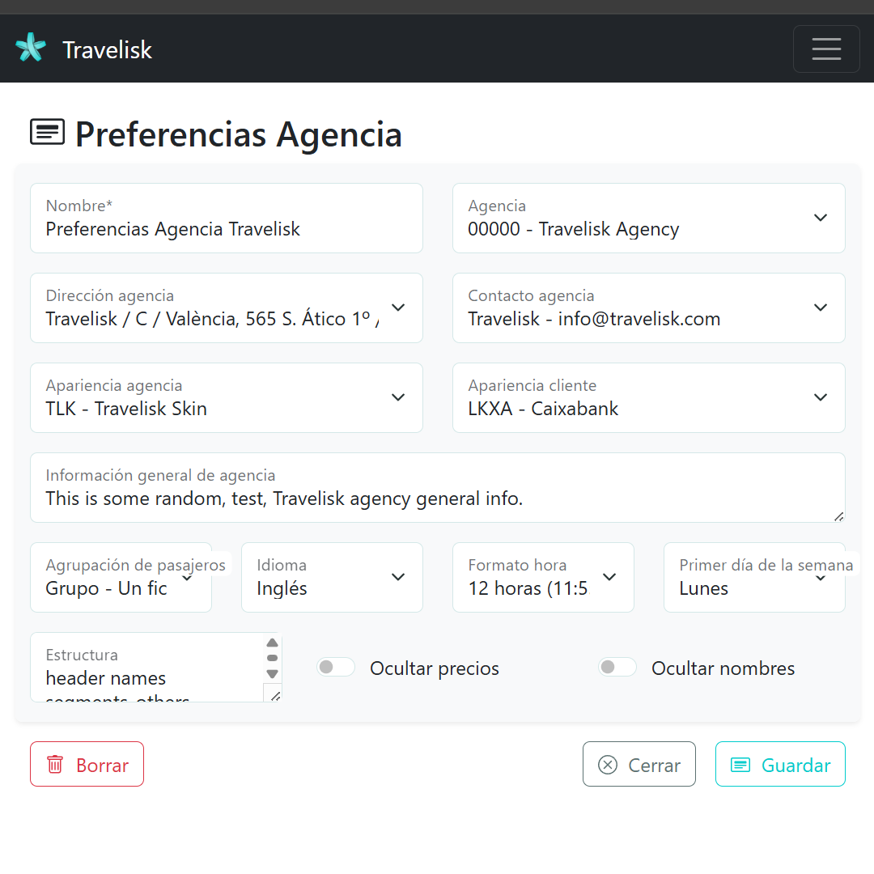Image resolution: width=874 pixels, height=874 pixels.
Task: Click the trash icon on Borrar
Action: (55, 764)
